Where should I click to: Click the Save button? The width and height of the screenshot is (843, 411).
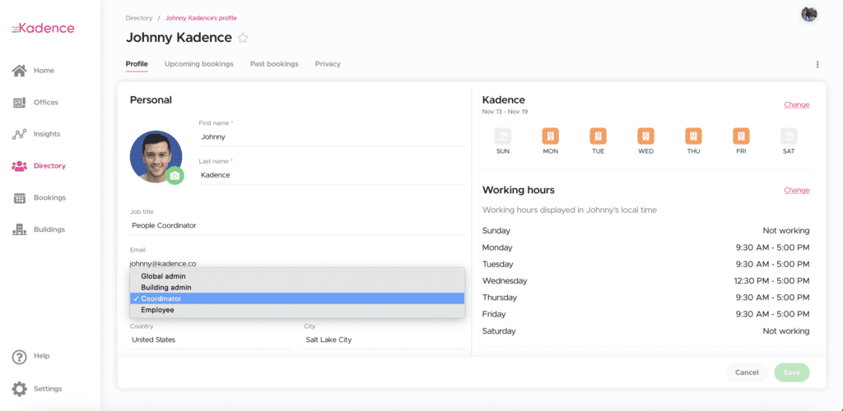click(x=791, y=372)
